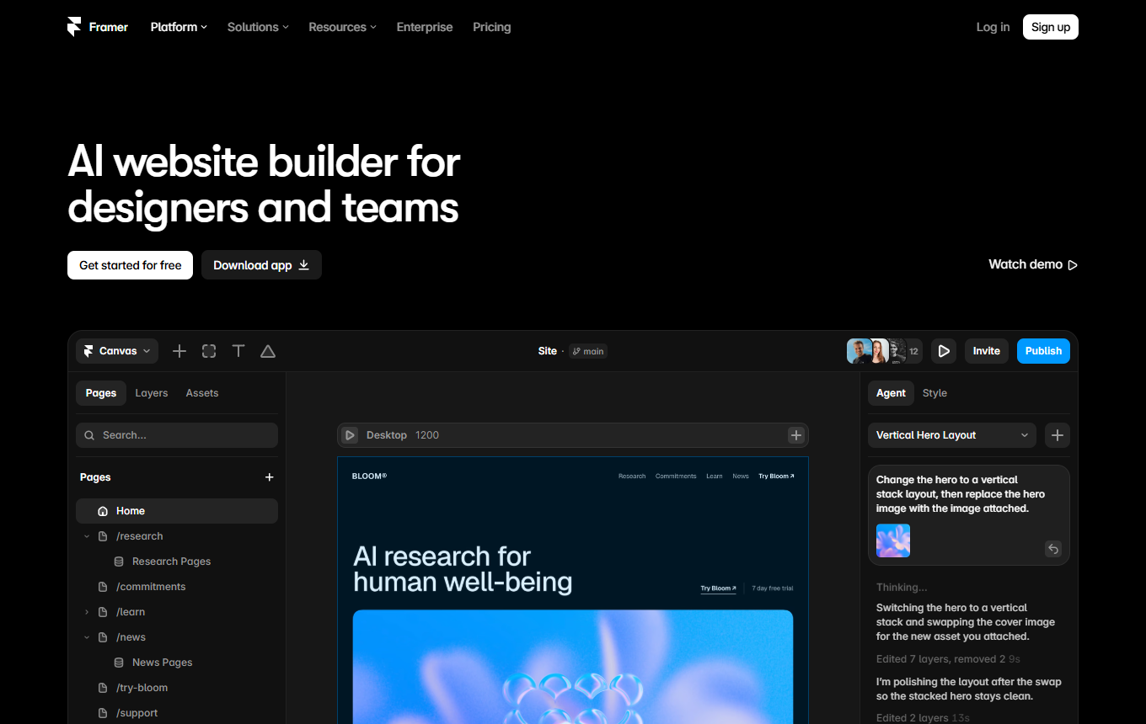Open the Solutions dropdown menu
The image size is (1146, 724).
[x=258, y=27]
